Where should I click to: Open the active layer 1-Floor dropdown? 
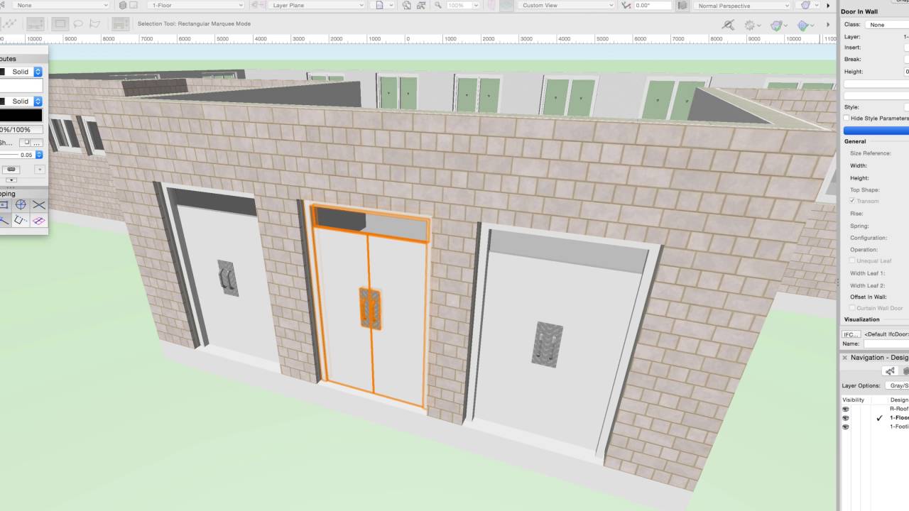tap(197, 5)
